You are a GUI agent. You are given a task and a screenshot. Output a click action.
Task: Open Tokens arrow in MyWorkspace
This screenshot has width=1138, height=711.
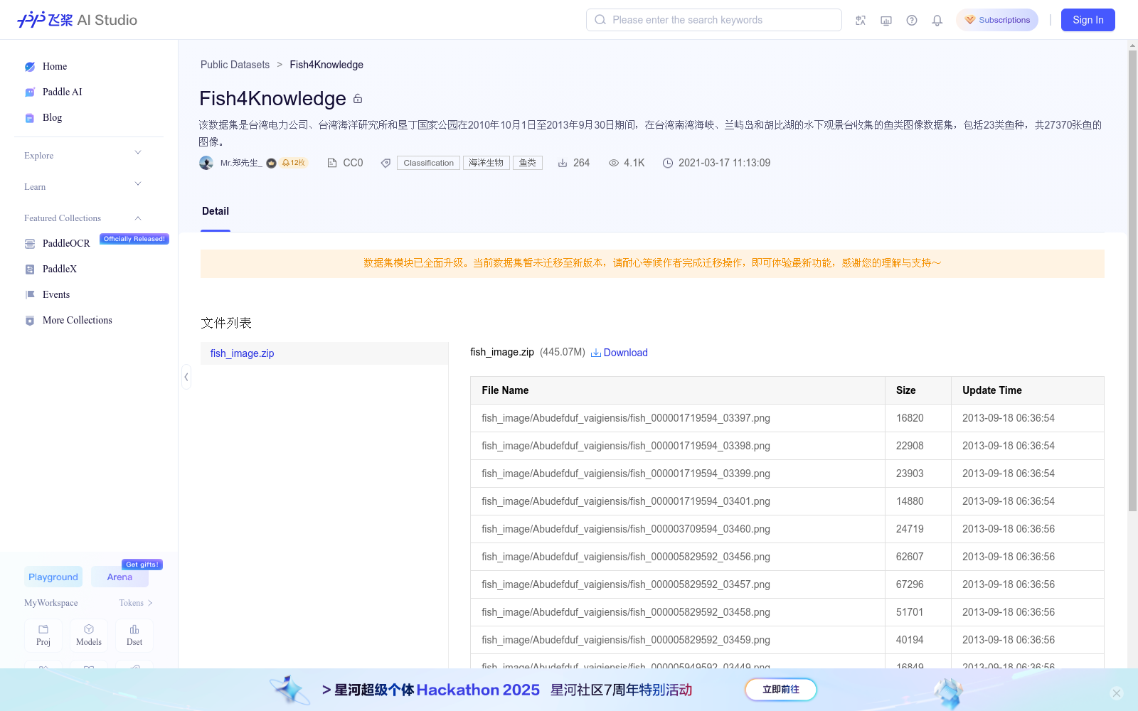150,603
